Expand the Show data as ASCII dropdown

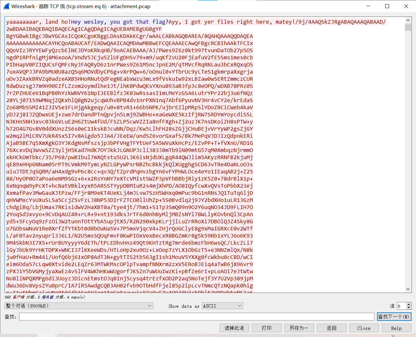tap(222, 306)
